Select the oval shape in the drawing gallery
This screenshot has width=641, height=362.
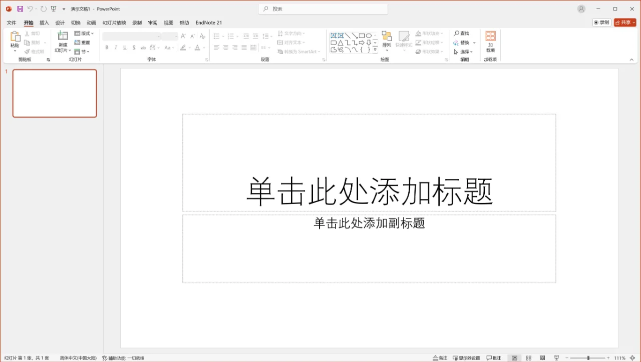point(369,35)
